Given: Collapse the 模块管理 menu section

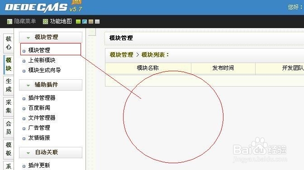Looking at the screenshot, I should [51, 37].
